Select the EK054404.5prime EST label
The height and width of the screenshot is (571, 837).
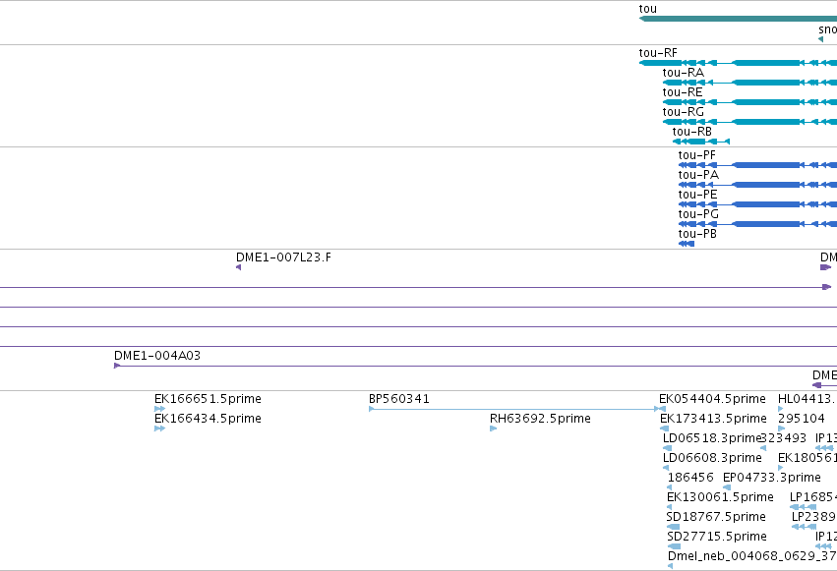(712, 399)
